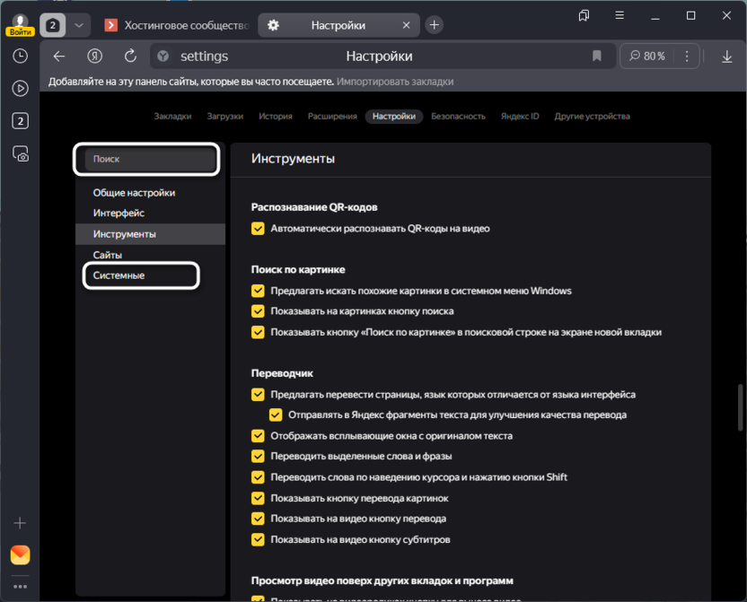The image size is (747, 602).
Task: Open Yandex Mail icon in sidebar
Action: tap(20, 554)
